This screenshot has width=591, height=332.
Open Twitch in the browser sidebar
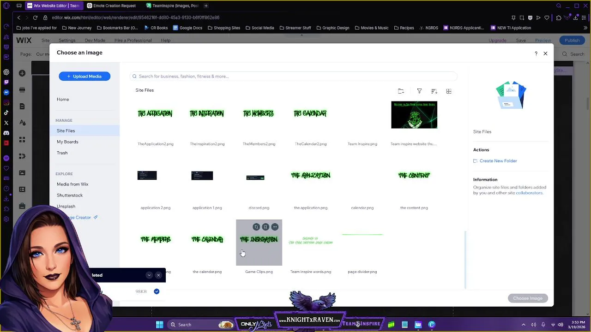[x=6, y=82]
